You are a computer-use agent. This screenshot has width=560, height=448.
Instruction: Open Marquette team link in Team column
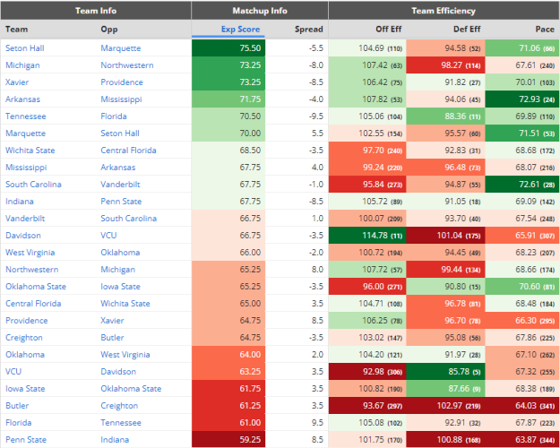click(x=25, y=134)
